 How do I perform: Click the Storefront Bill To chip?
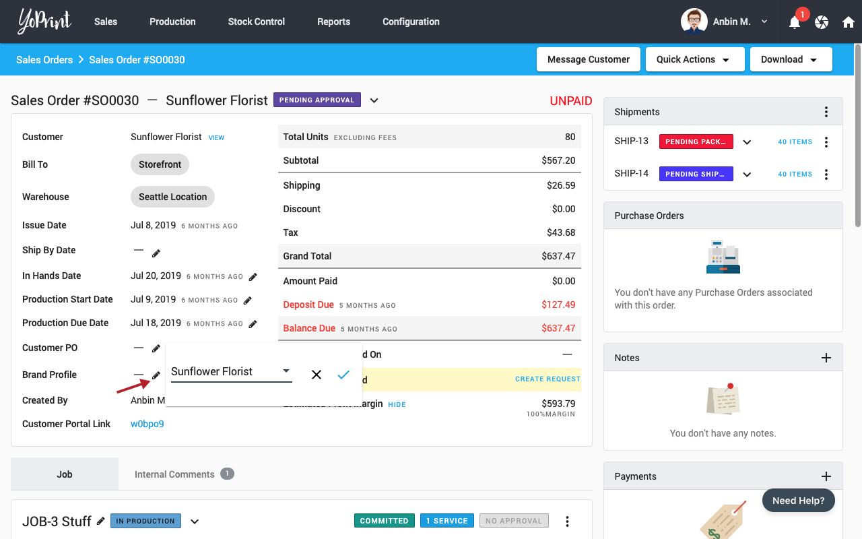160,164
